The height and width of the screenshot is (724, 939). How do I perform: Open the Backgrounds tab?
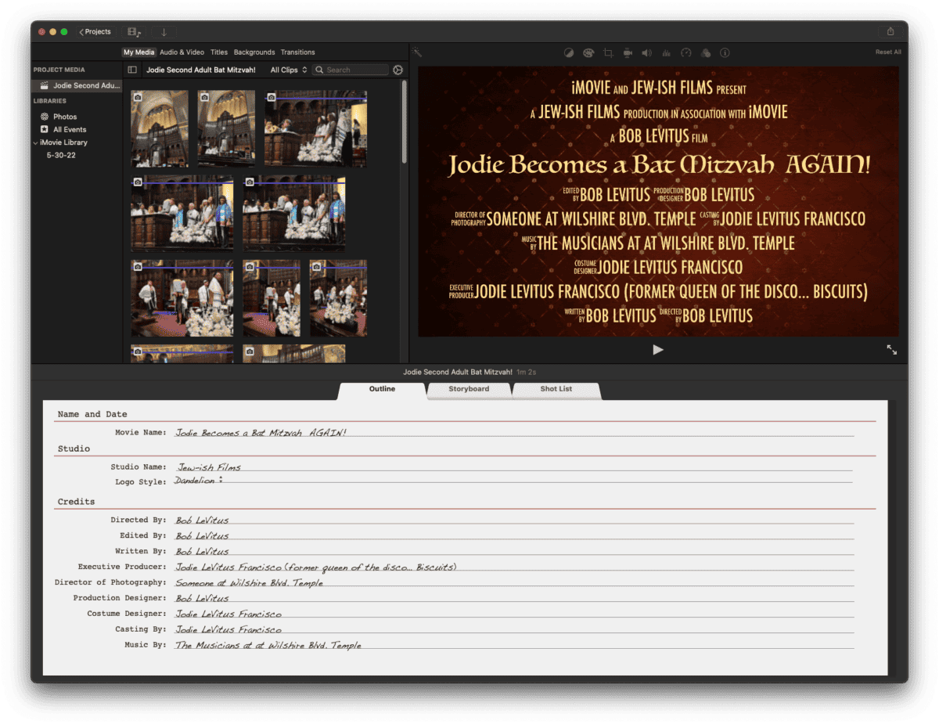[254, 52]
